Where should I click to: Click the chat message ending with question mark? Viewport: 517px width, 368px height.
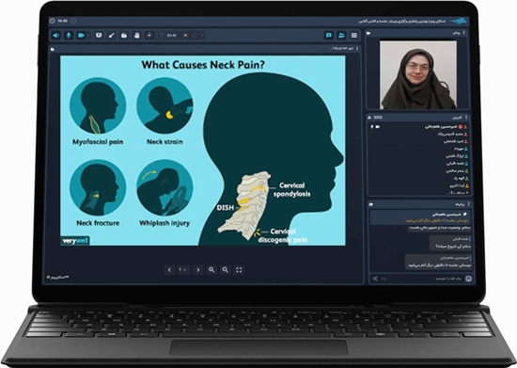pos(450,243)
